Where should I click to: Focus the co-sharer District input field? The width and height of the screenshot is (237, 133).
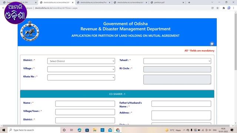(x=85, y=120)
